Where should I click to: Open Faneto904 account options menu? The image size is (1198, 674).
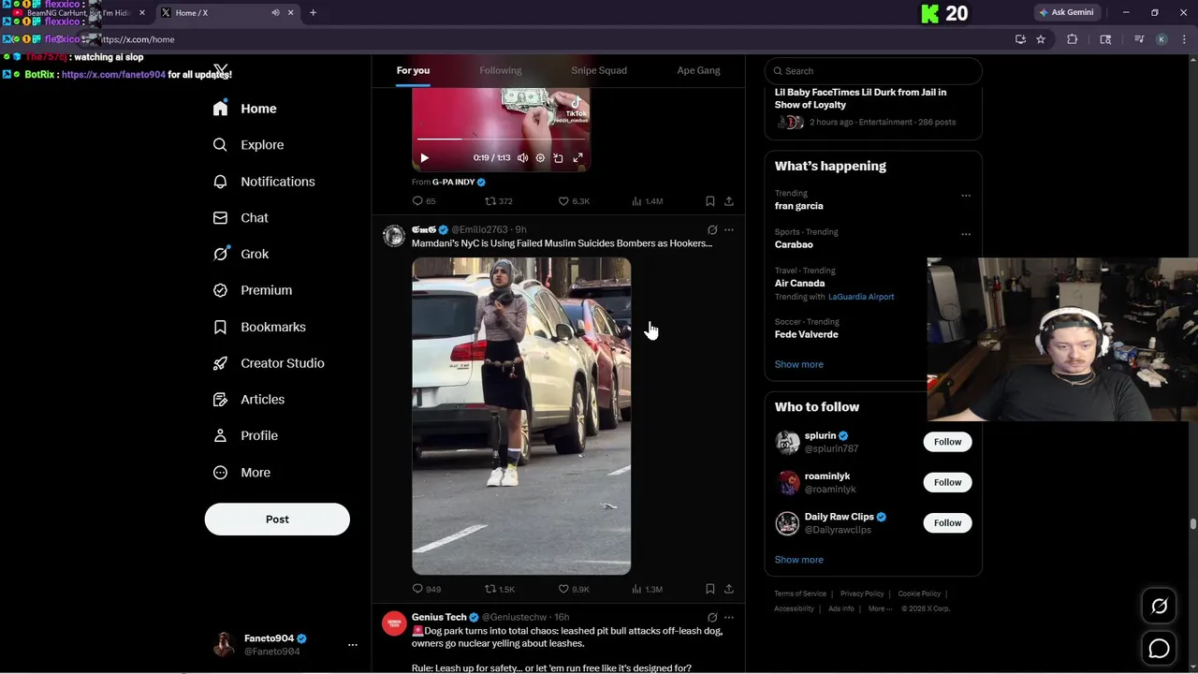[x=353, y=645]
